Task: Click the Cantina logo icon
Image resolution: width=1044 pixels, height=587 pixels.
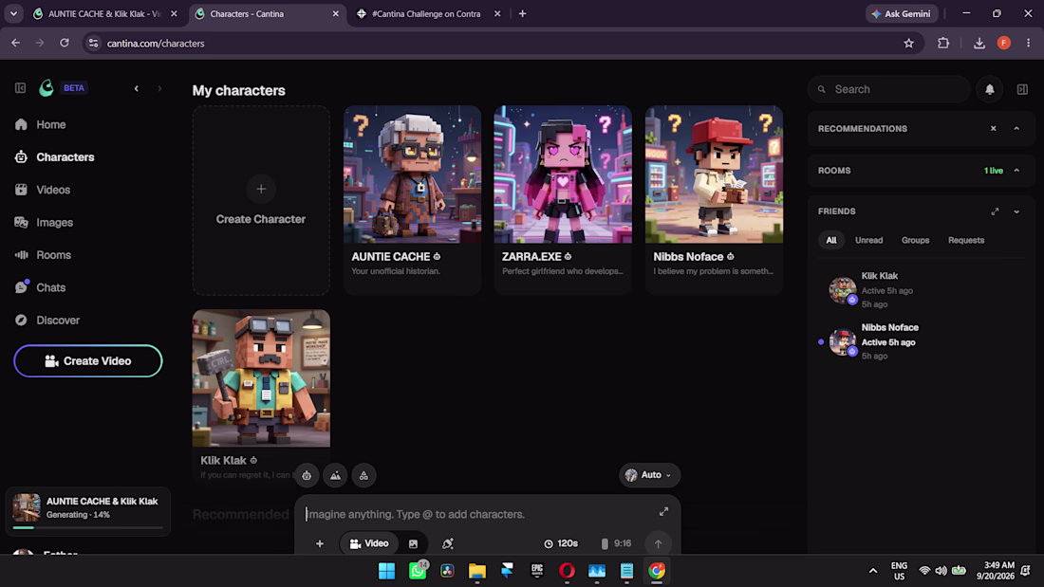Action: (46, 88)
